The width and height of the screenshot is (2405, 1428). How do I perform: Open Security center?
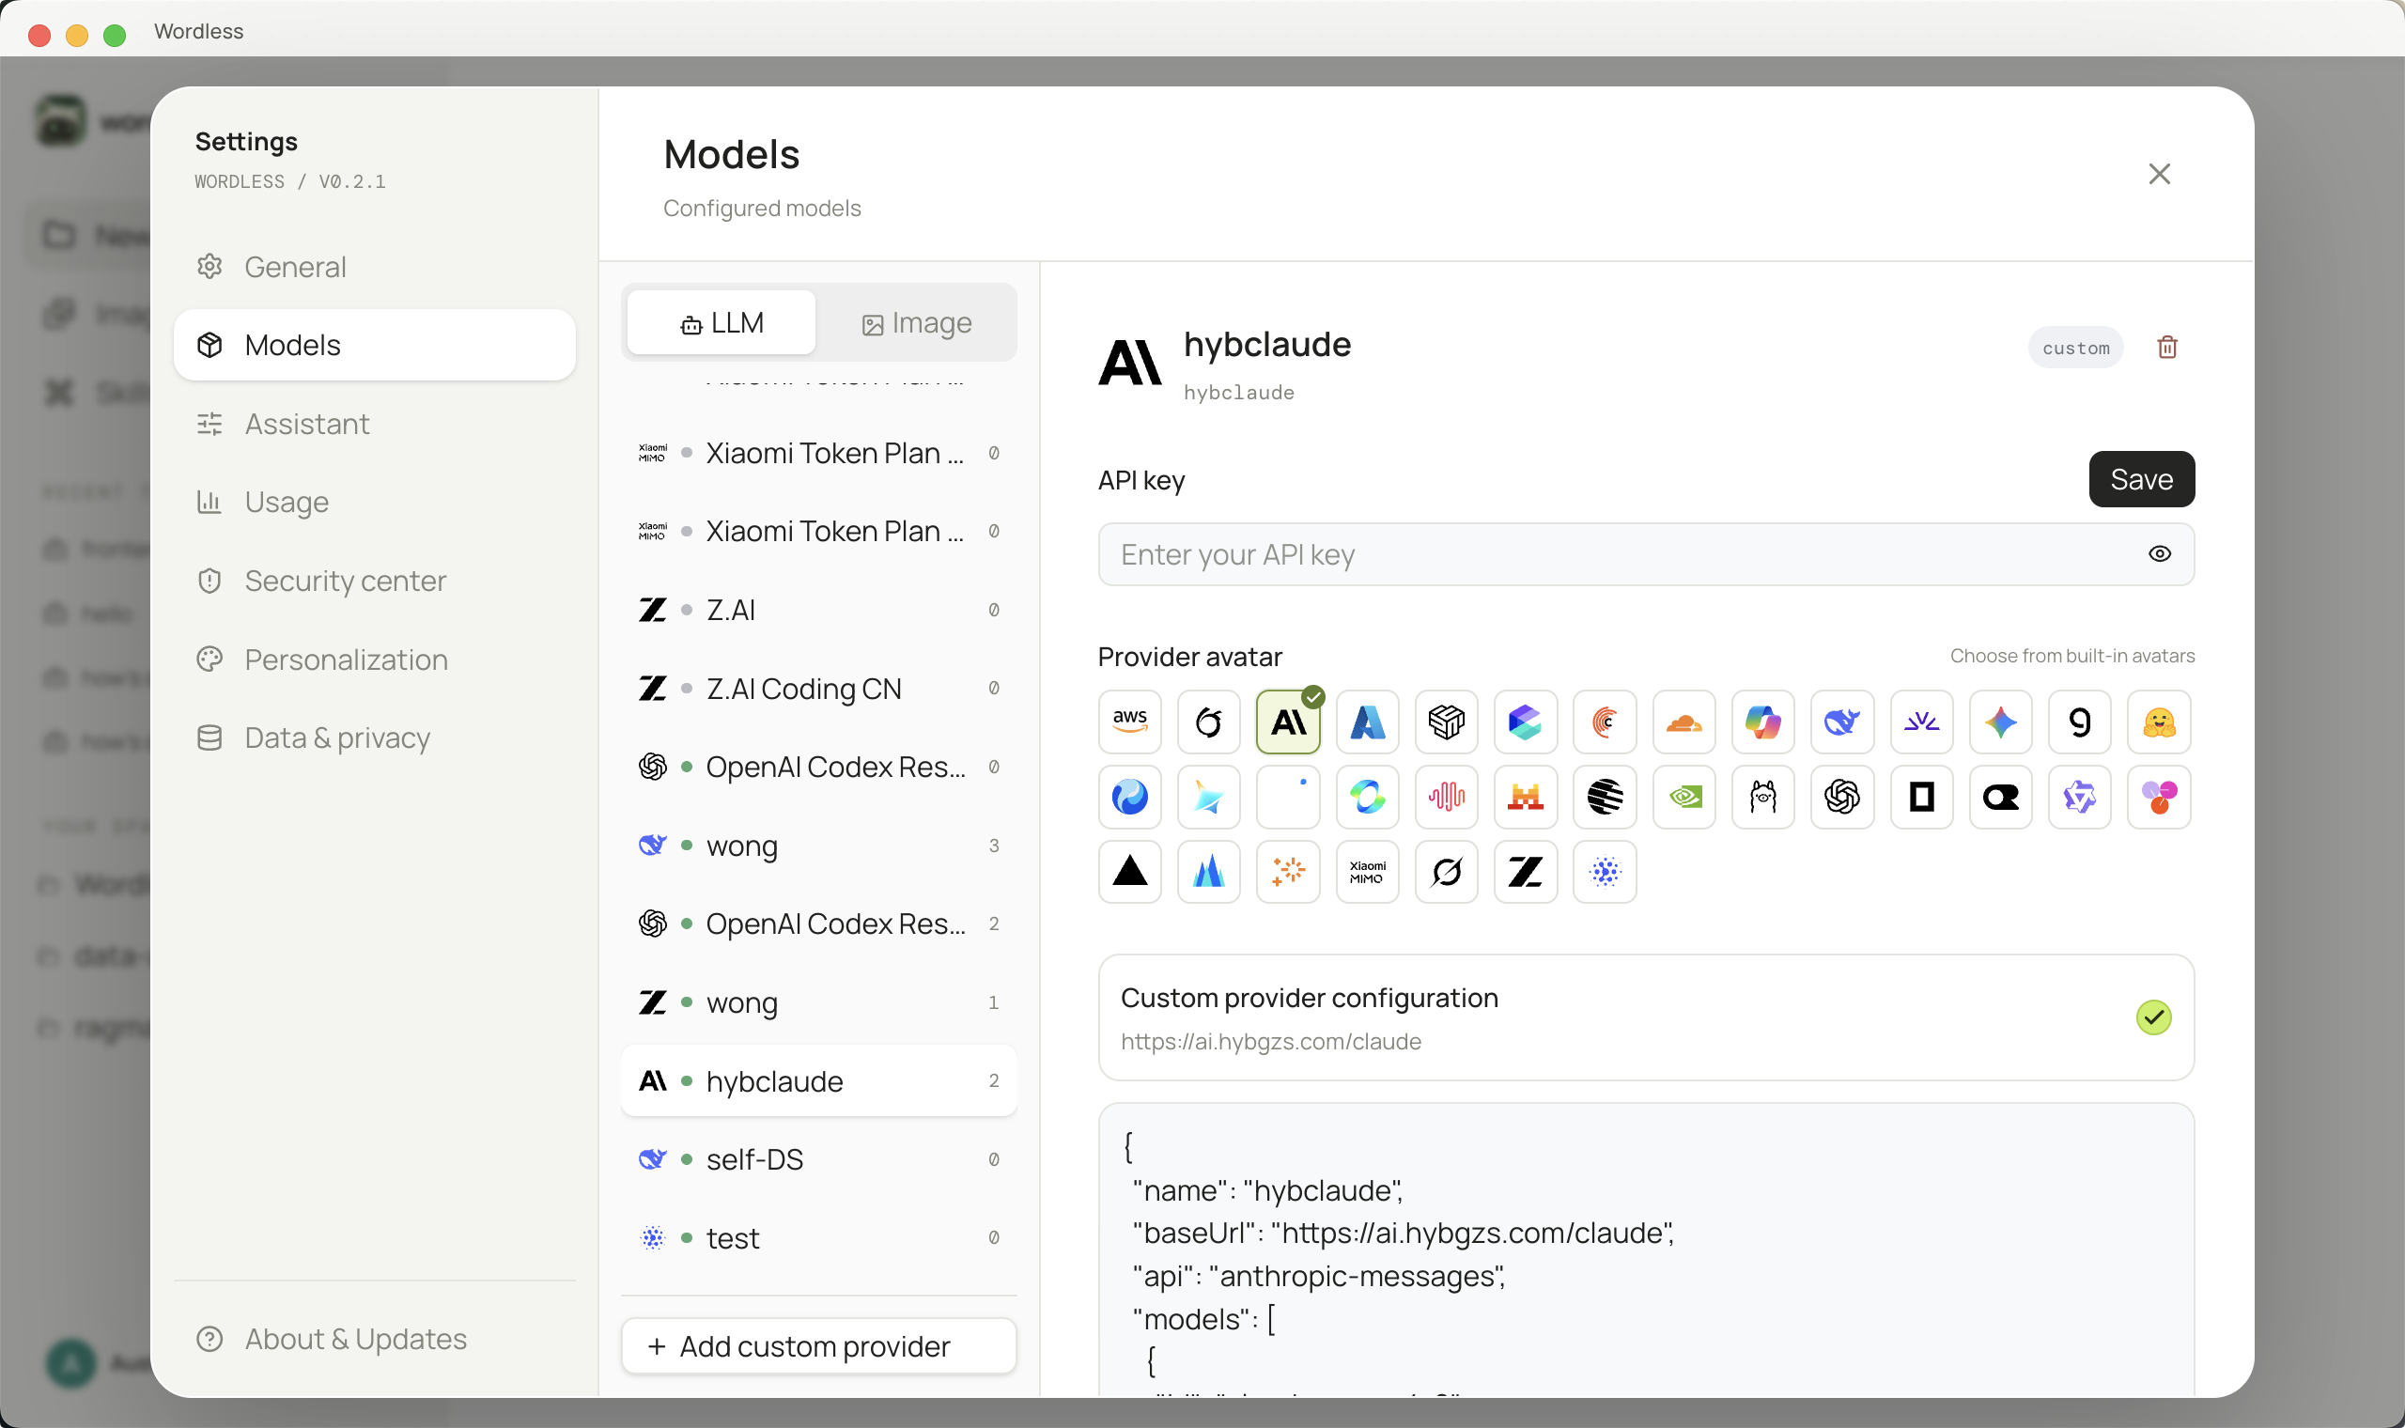[x=374, y=581]
